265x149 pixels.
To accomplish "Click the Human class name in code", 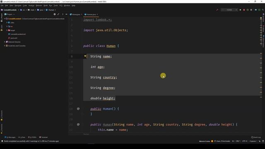I will click(x=111, y=46).
